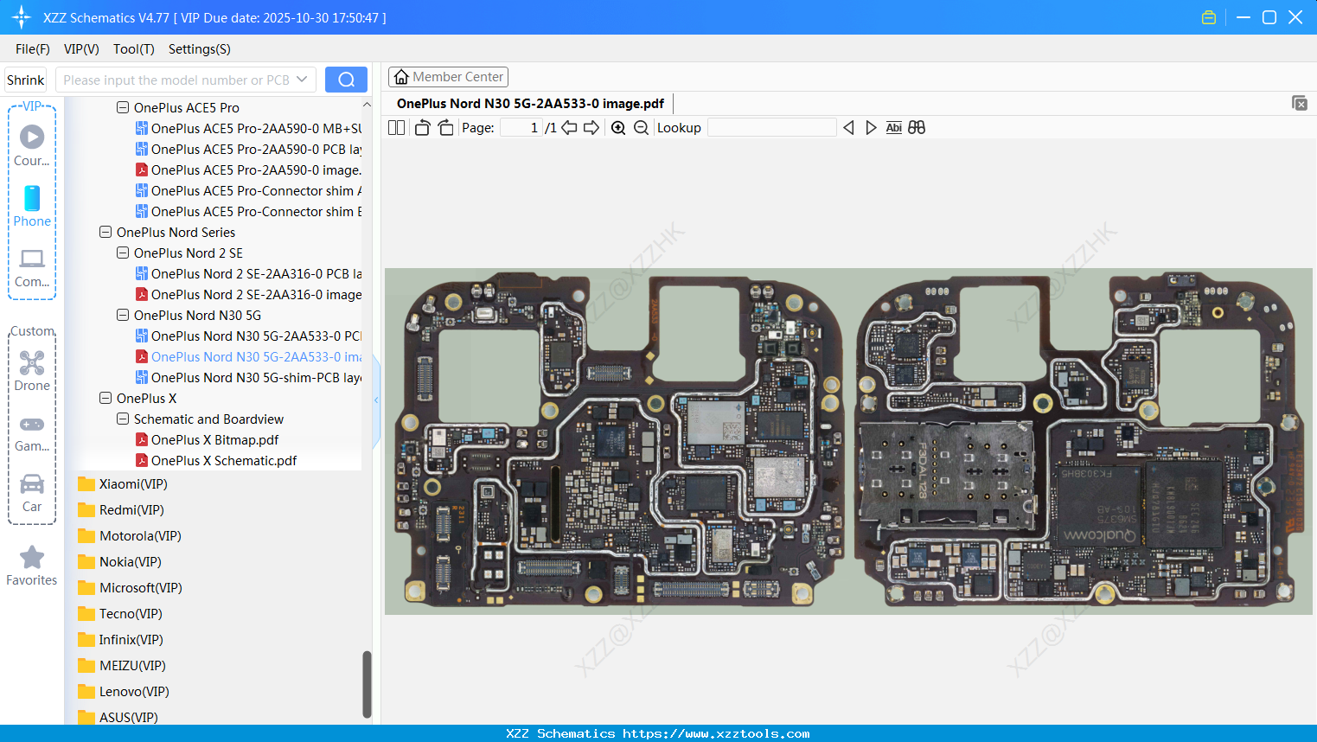Open the VIP menu
1317x742 pixels.
tap(80, 49)
